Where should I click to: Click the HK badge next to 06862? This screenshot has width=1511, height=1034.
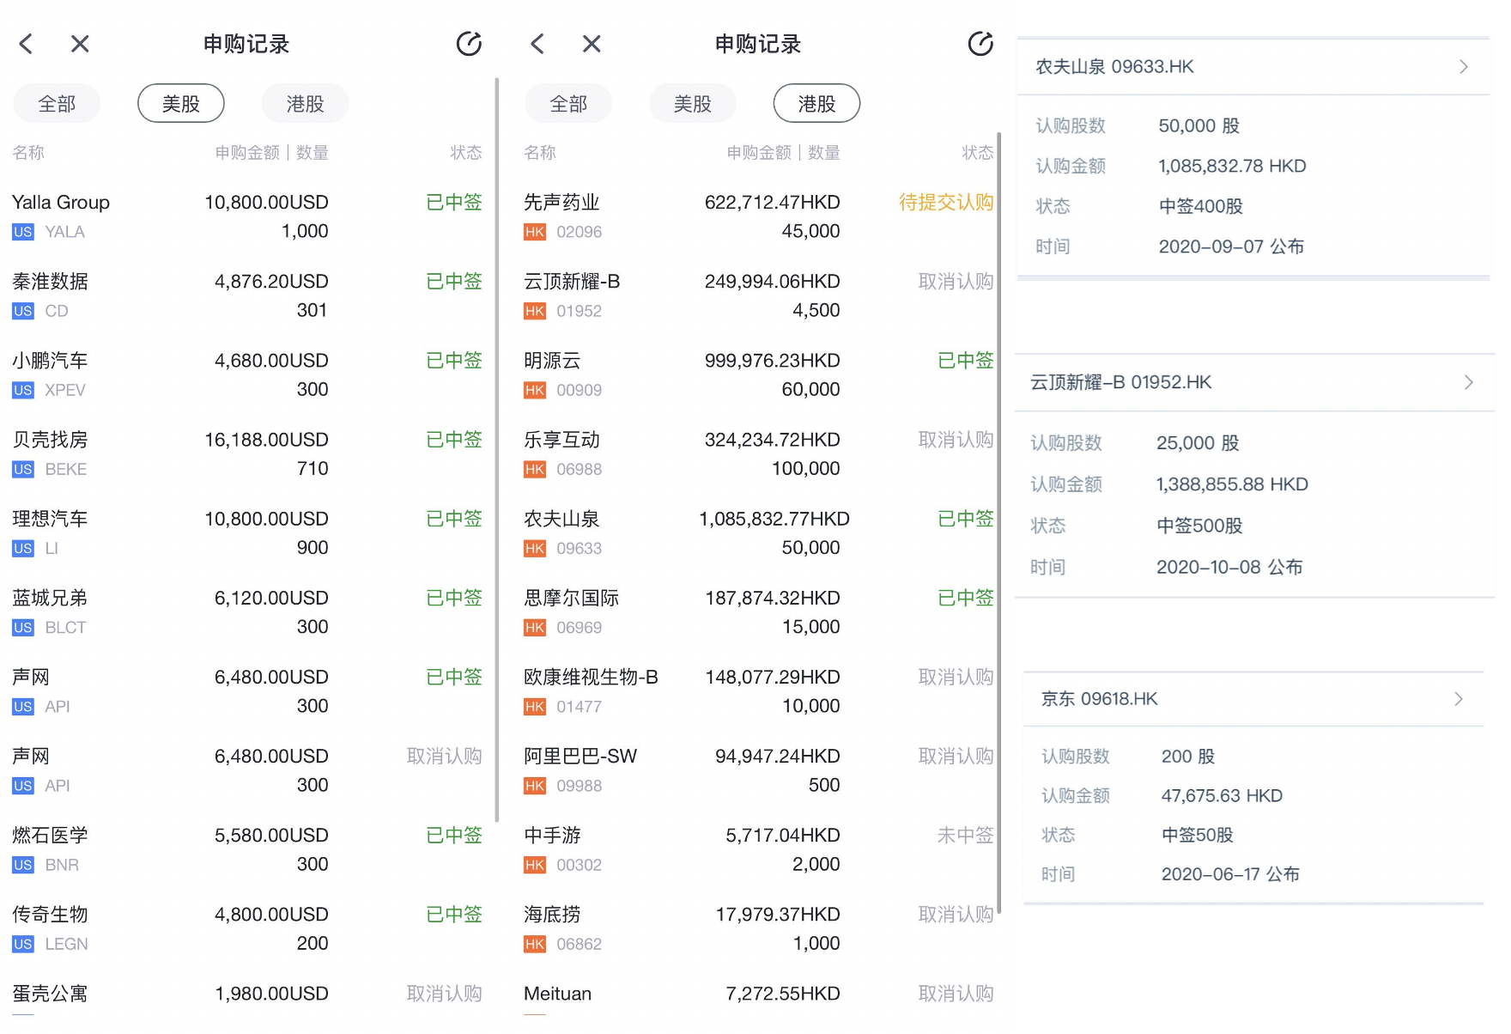click(535, 944)
